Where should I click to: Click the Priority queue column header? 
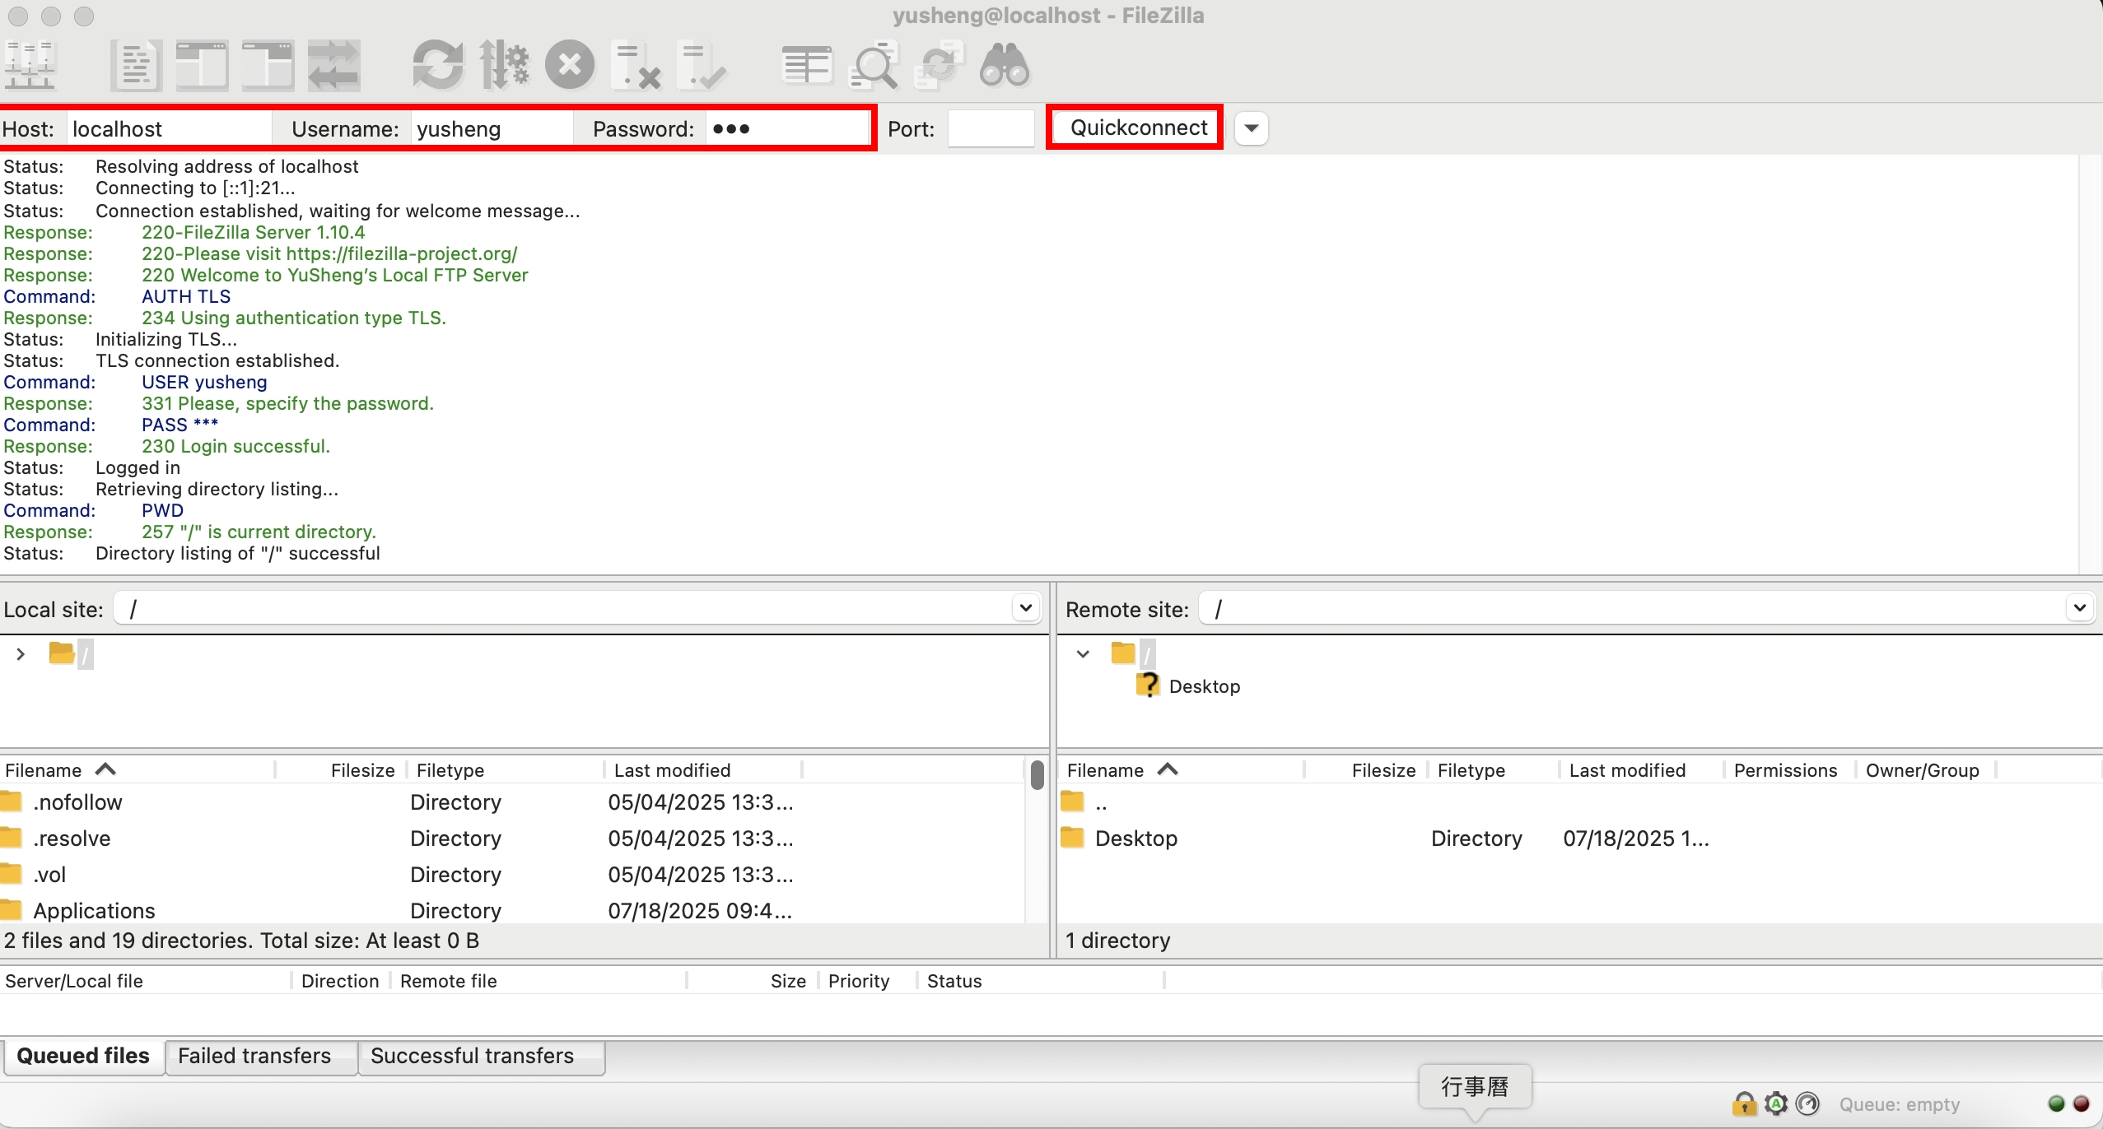pyautogui.click(x=868, y=981)
